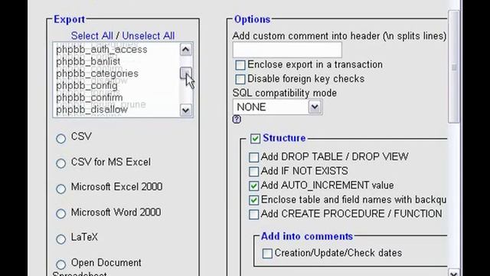This screenshot has width=490, height=276.
Task: Click the table list scroll-up arrow
Action: click(x=185, y=49)
